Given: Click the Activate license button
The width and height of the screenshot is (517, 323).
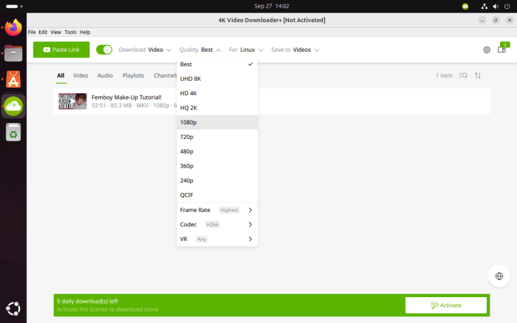Looking at the screenshot, I should (x=446, y=305).
